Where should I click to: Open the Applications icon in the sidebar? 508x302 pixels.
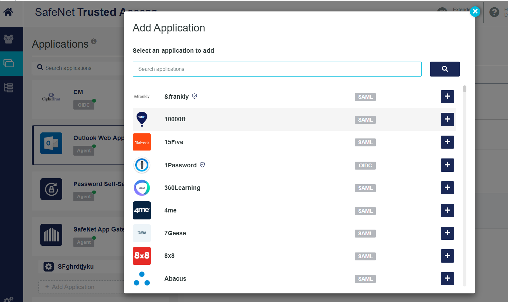(9, 64)
